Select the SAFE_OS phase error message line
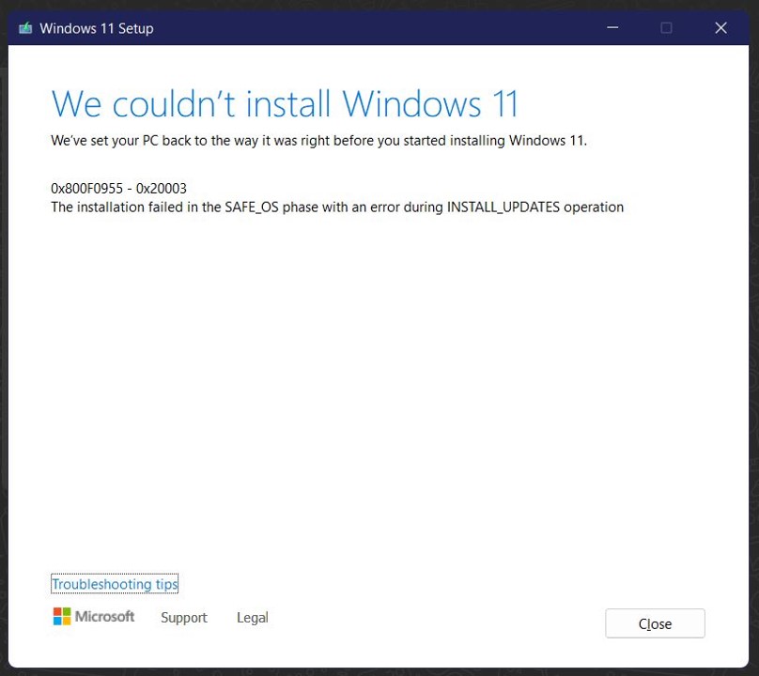 pos(337,207)
